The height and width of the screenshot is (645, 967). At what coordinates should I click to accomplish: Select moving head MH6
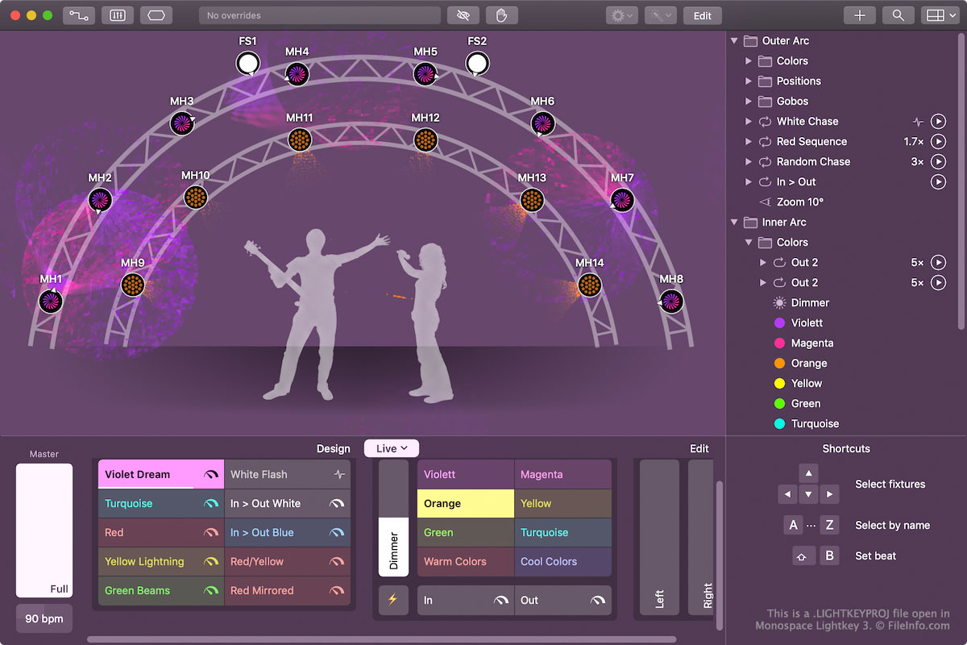point(542,123)
